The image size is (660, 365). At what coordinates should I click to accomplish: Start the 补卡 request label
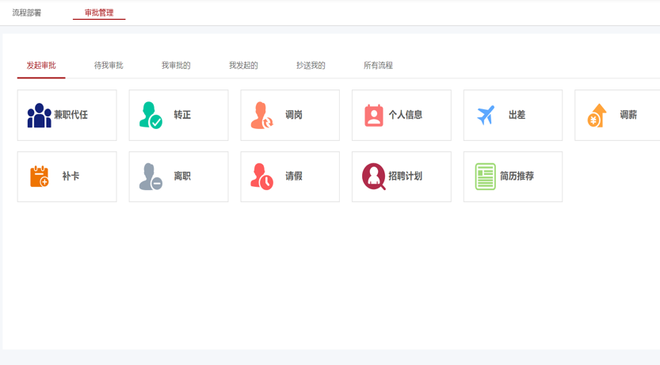(x=71, y=176)
